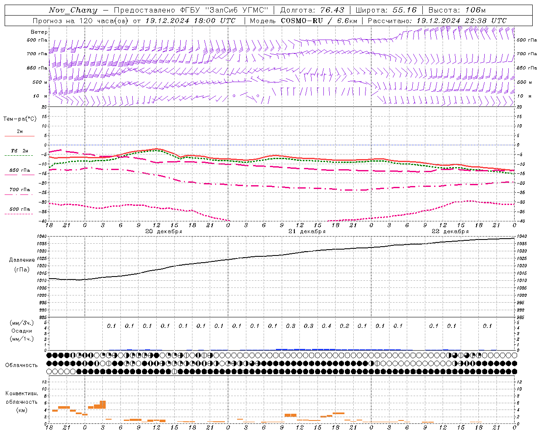Click the 0.2 precipitation value
This screenshot has height=431, width=539.
pyautogui.click(x=344, y=326)
